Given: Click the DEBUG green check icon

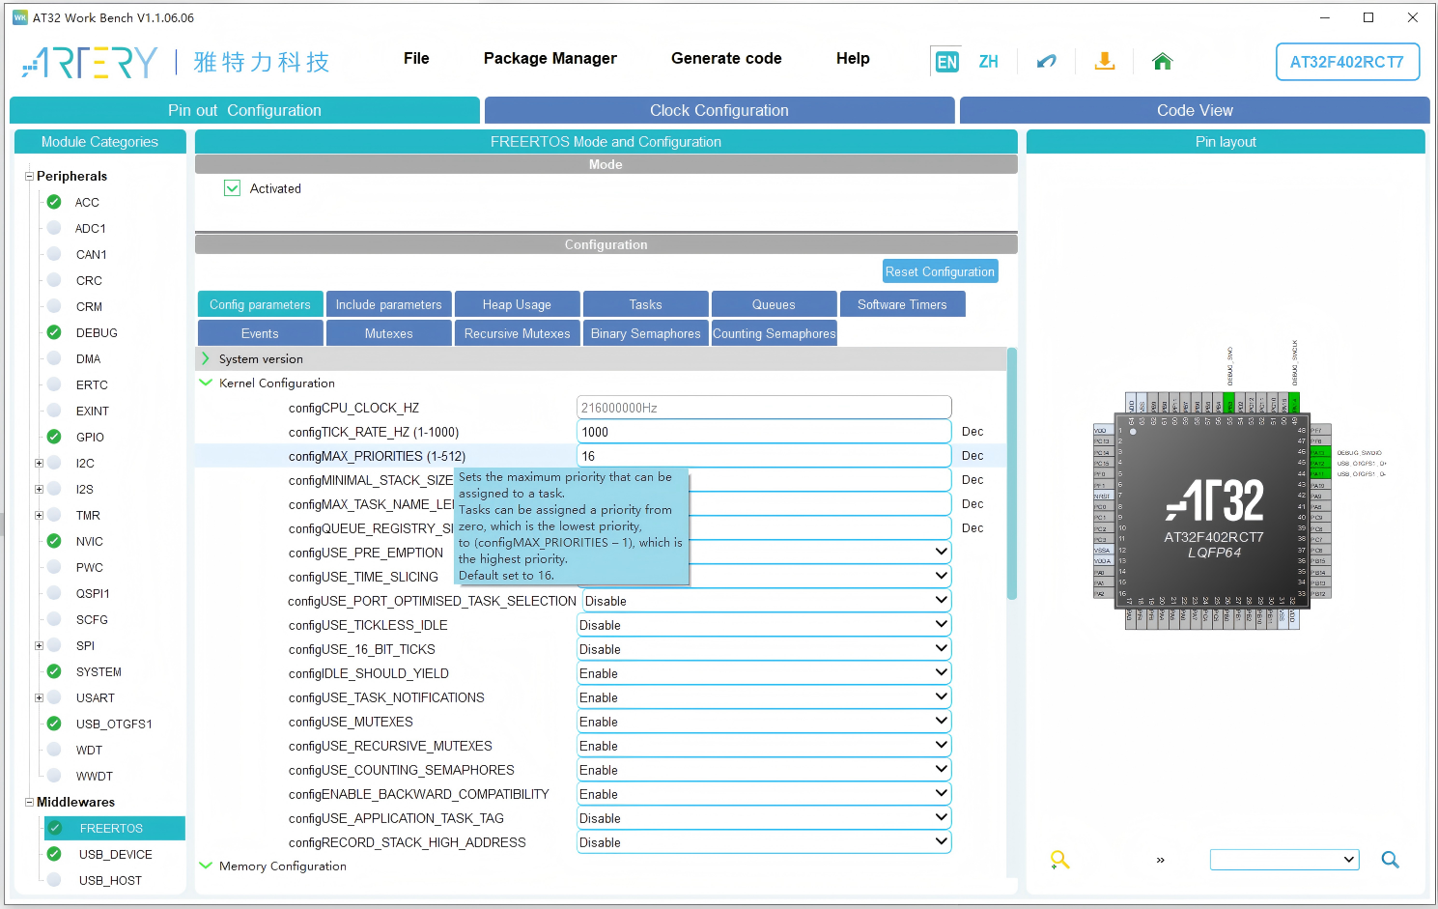Looking at the screenshot, I should point(54,332).
